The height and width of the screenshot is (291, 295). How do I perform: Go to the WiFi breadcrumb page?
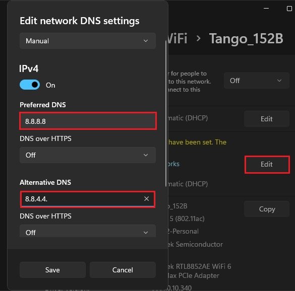177,38
